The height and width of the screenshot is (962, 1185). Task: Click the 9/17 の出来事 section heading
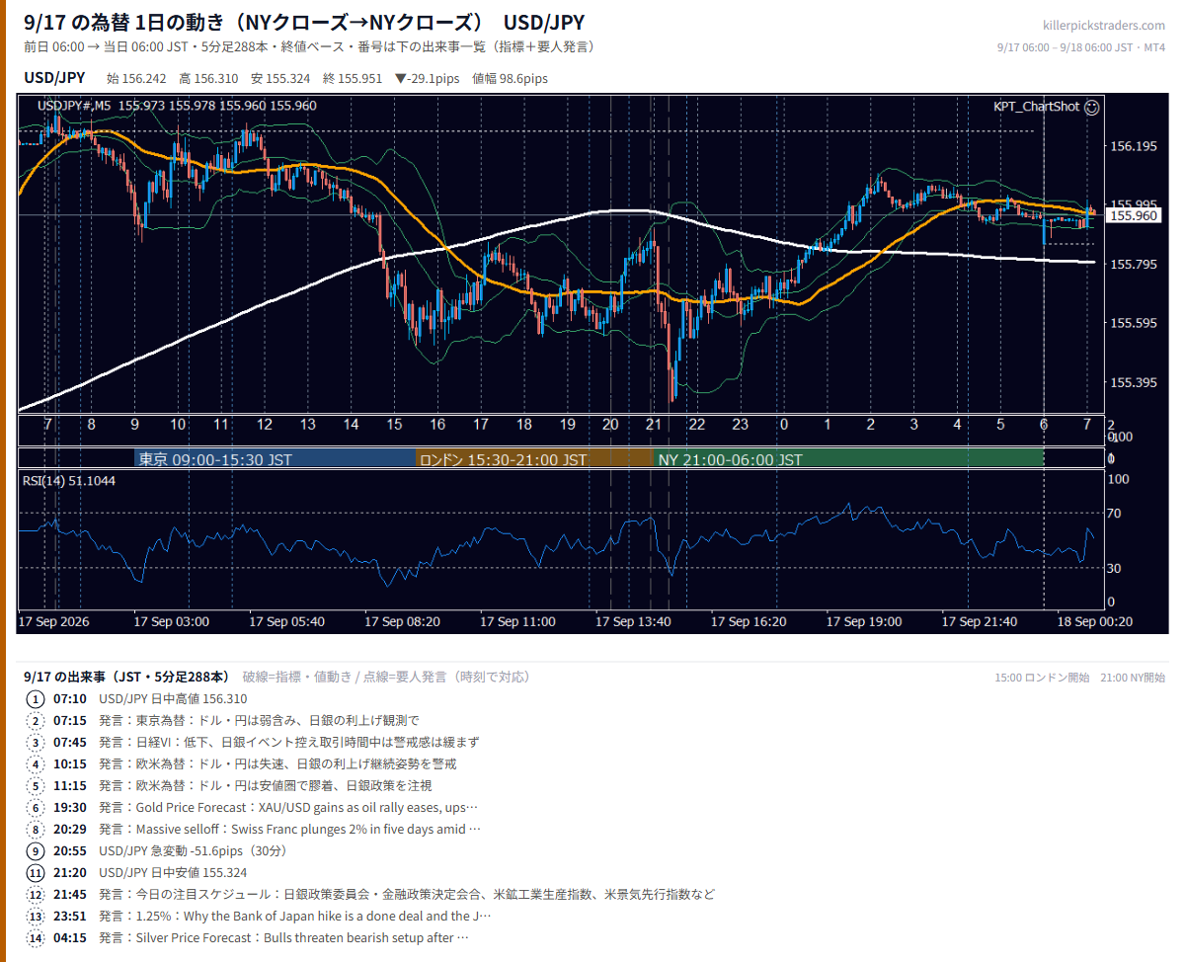click(x=128, y=677)
